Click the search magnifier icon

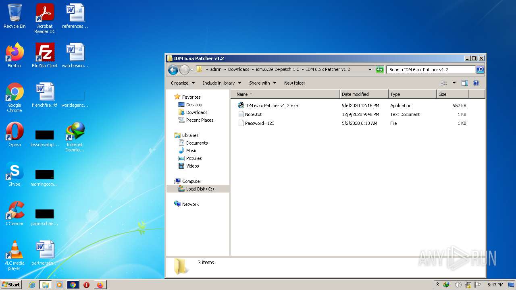pos(480,70)
